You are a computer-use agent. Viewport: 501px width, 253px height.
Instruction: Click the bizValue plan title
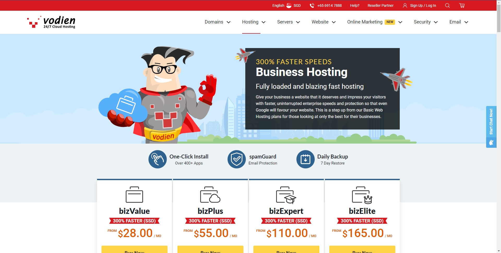pyautogui.click(x=134, y=211)
